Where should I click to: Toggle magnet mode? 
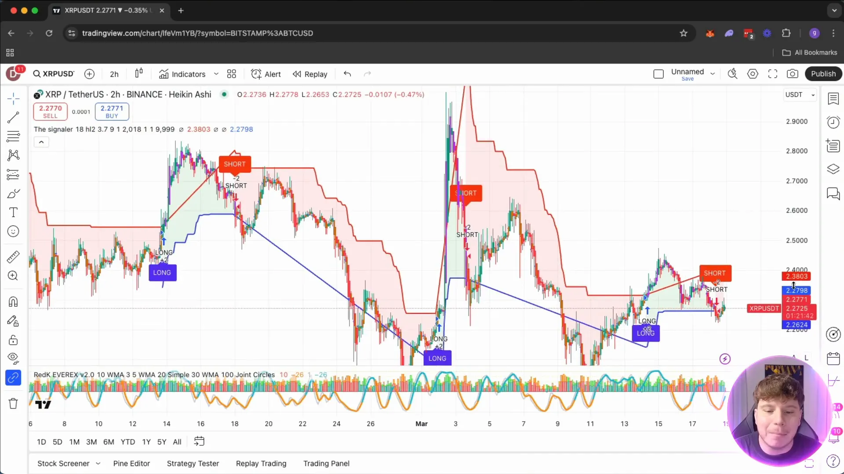pyautogui.click(x=13, y=302)
